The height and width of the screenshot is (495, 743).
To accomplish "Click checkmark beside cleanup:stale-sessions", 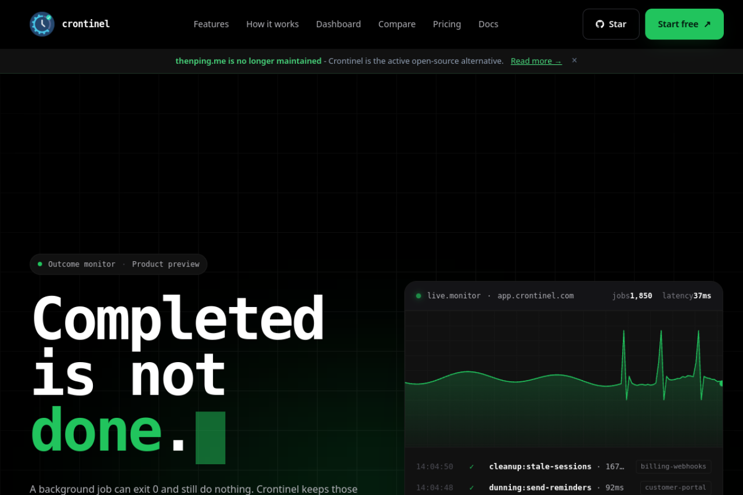I will tap(471, 467).
